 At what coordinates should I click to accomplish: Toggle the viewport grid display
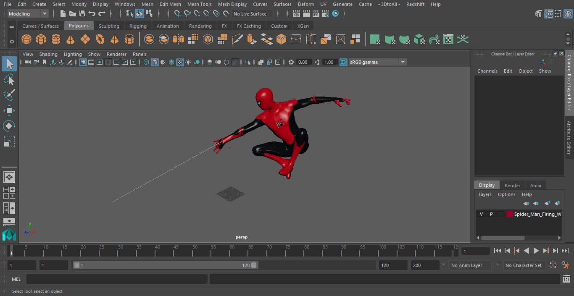coord(83,62)
